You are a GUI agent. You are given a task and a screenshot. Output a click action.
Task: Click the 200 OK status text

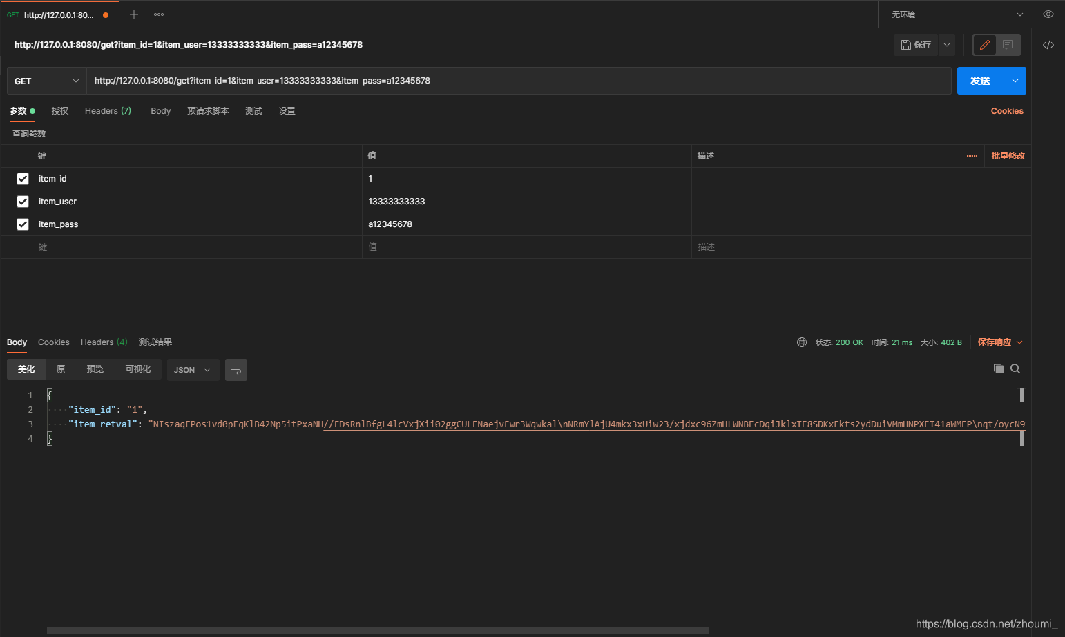850,342
